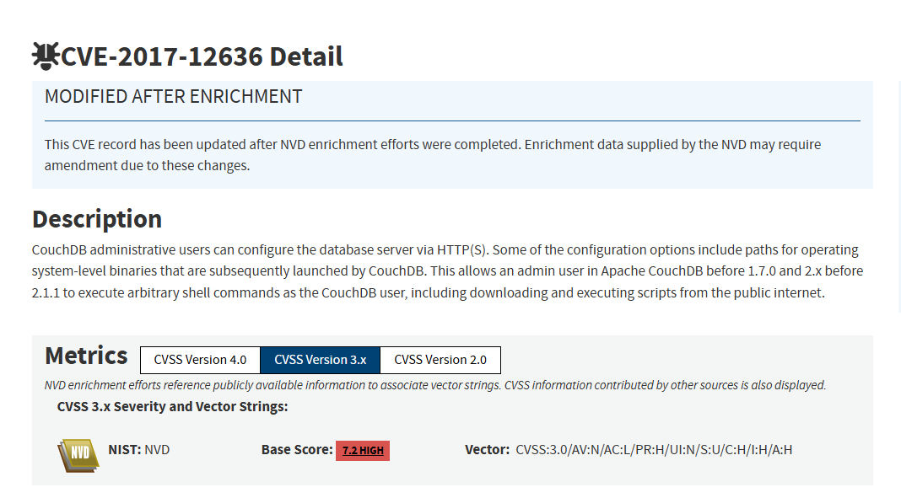This screenshot has width=901, height=498.
Task: Click 'CVSS 3.x Severity and Vector Strings:' subheading
Action: [172, 407]
